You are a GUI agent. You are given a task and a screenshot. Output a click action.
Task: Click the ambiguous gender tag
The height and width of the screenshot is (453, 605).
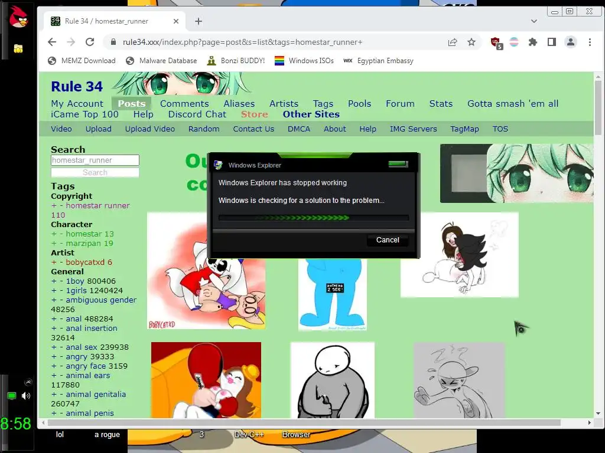pos(101,300)
